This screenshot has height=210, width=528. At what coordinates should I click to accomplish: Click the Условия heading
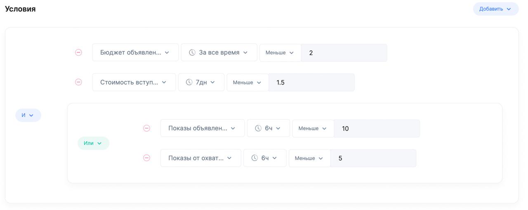(x=20, y=9)
